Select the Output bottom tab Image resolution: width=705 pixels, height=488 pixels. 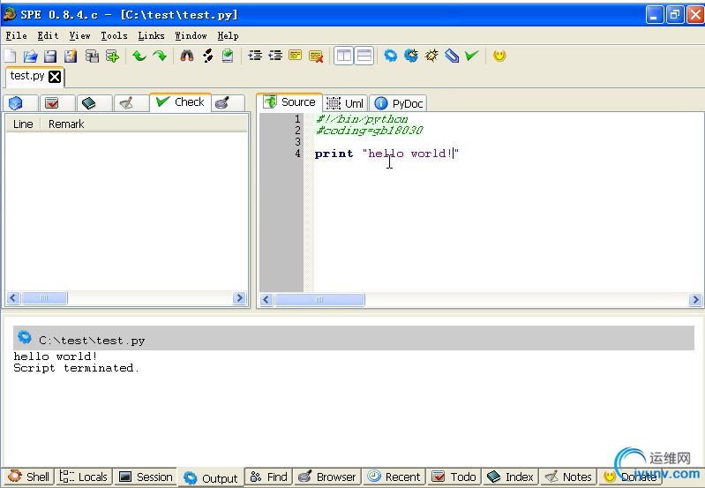210,478
